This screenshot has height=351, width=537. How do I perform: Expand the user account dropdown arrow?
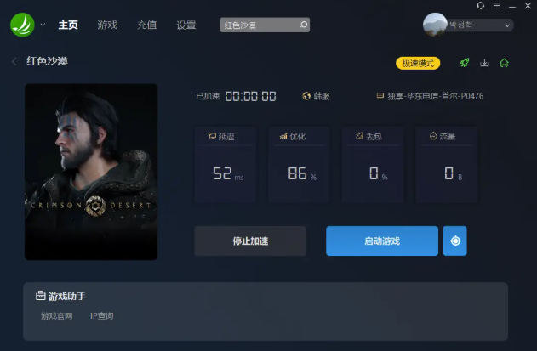pyautogui.click(x=507, y=25)
